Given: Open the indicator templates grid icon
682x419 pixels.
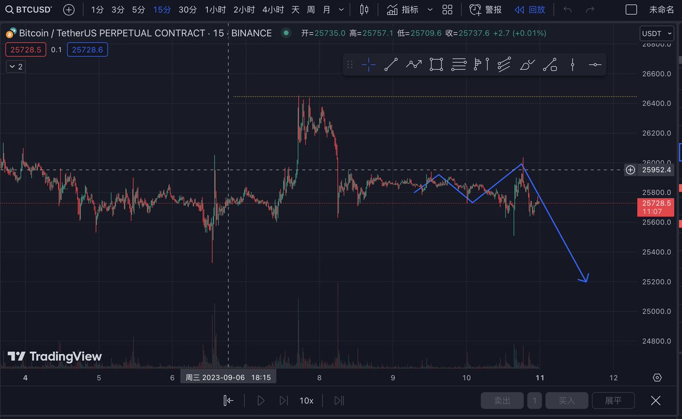Looking at the screenshot, I should [x=448, y=10].
